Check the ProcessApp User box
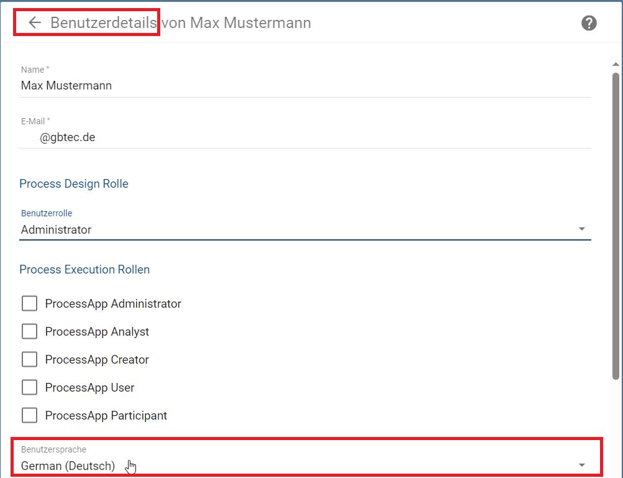 29,387
